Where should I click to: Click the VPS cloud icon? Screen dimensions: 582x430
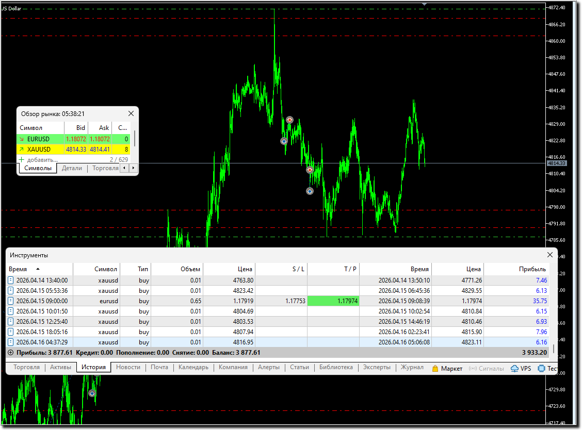click(x=514, y=368)
